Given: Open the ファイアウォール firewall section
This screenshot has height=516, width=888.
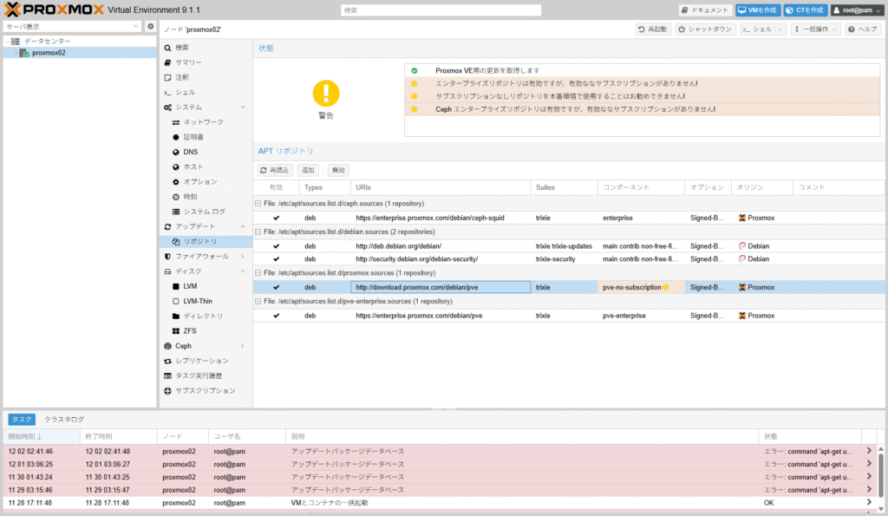Looking at the screenshot, I should 201,257.
